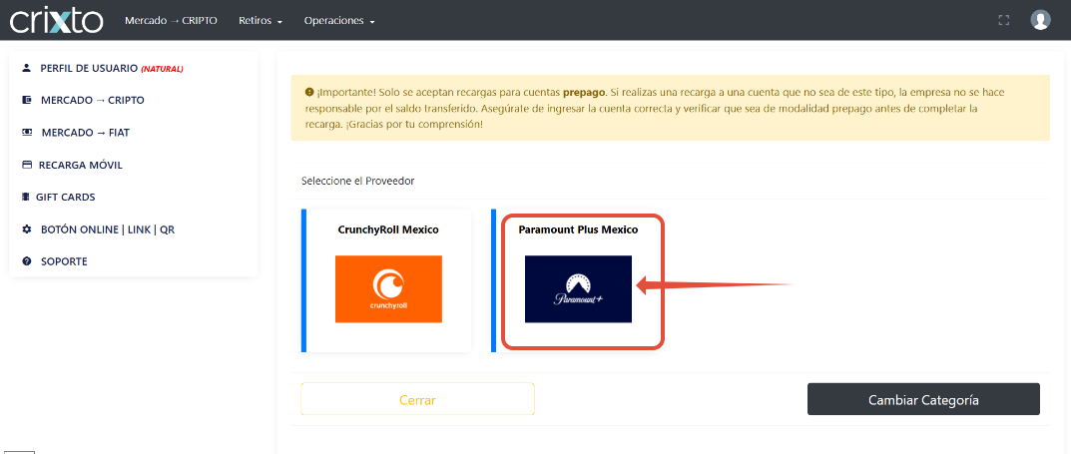Toggle fullscreen mode icon
The height and width of the screenshot is (454, 1071).
click(1003, 21)
